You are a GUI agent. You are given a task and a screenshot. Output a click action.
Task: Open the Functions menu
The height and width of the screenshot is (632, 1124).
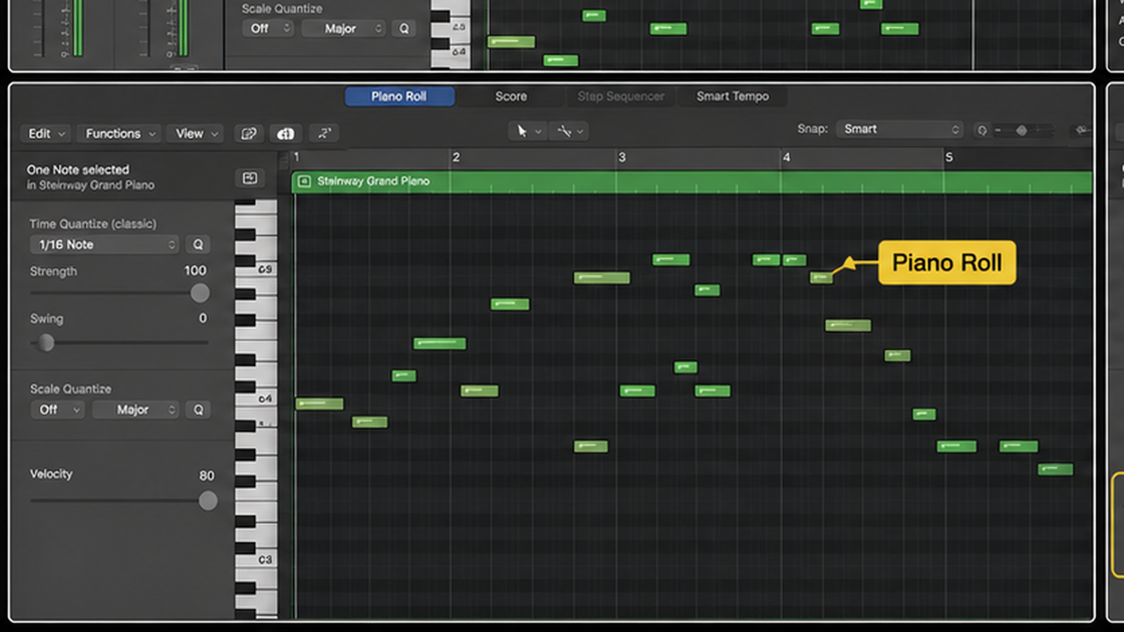tap(119, 133)
